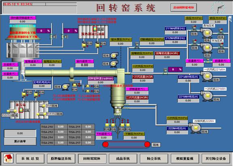Toggle the 就地 button under 一次风机221bMA fan
233x166 pixels.
pos(216,99)
